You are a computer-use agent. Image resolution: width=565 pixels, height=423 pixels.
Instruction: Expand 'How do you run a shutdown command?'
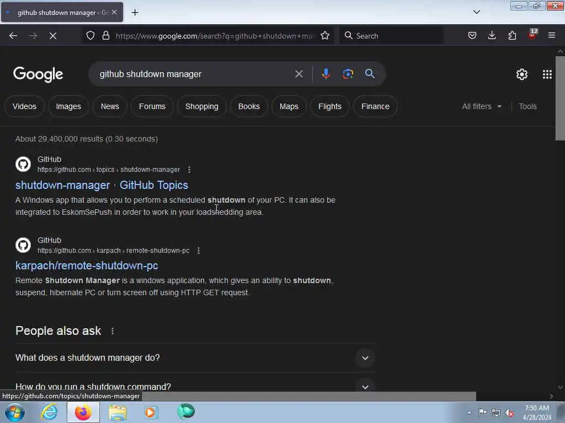195,386
